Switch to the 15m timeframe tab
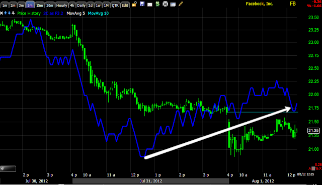Viewport: 322px width, 185px height. click(40, 6)
